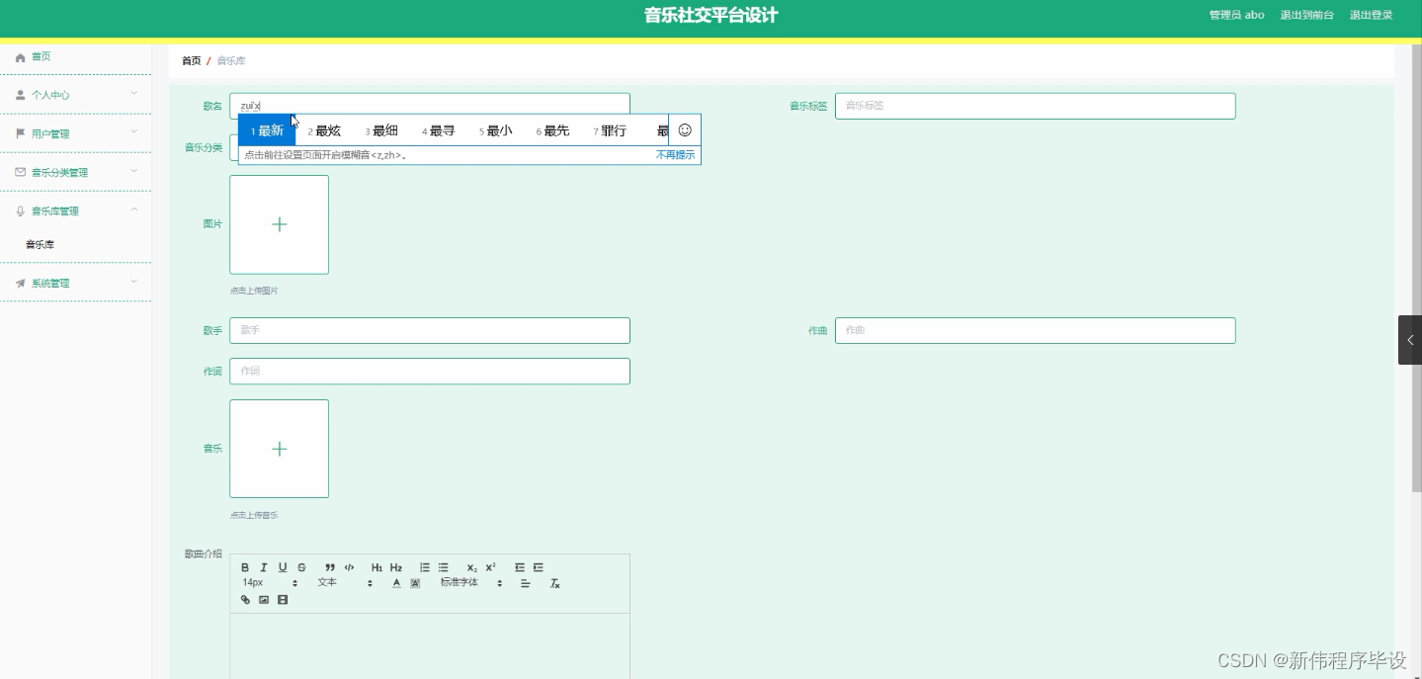Apply bold formatting in the song intro editor
Image resolution: width=1422 pixels, height=679 pixels.
tap(245, 566)
